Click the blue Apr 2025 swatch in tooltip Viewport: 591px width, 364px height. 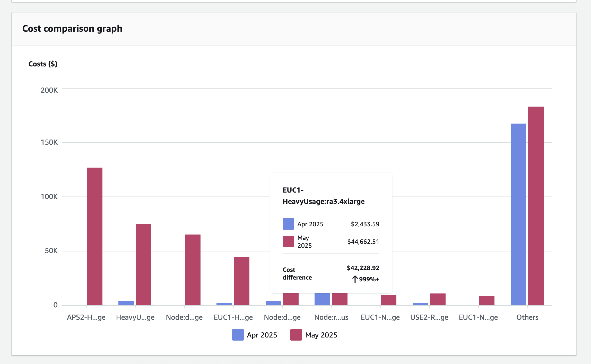click(288, 224)
